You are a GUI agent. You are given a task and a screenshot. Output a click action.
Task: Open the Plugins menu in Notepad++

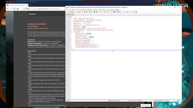[x=112, y=10]
